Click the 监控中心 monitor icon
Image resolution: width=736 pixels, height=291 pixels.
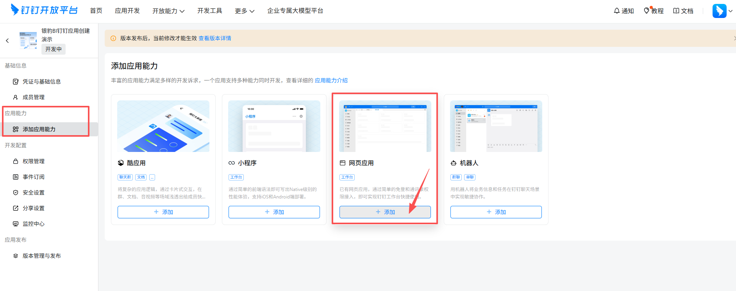[16, 224]
